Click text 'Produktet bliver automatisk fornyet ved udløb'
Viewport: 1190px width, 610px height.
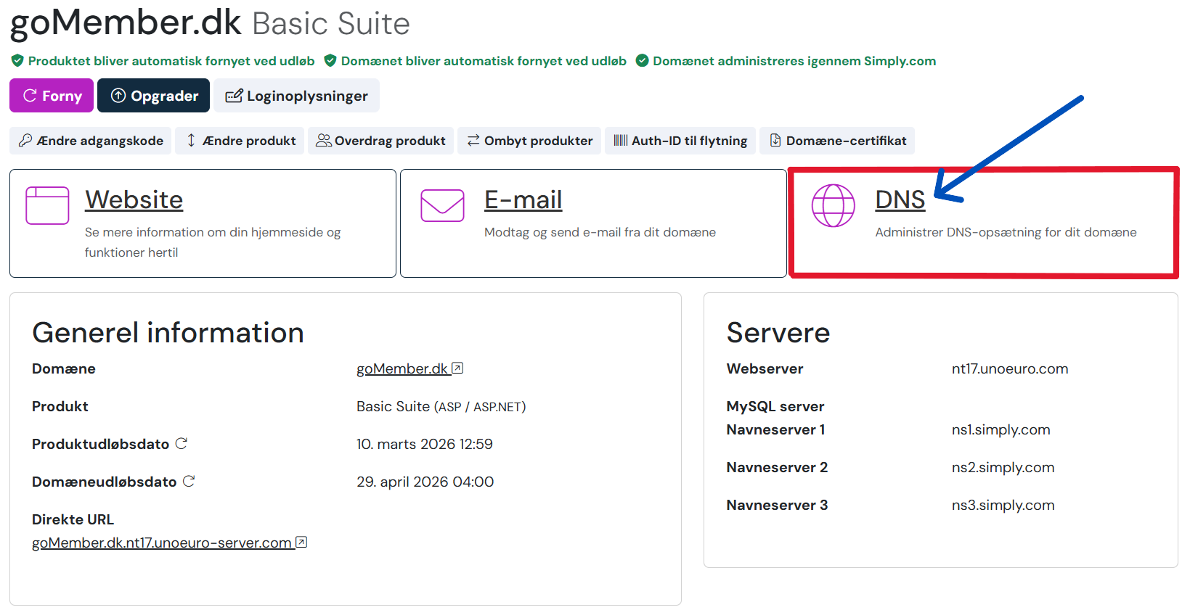pos(171,61)
